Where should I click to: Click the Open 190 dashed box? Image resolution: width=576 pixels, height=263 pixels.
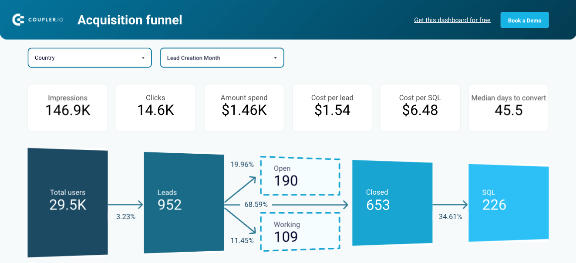tap(300, 176)
